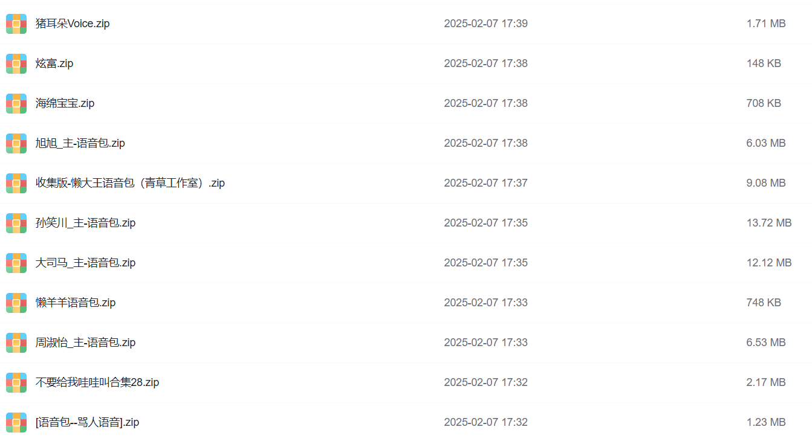
Task: Open 大司马_主-语音包.zip file name
Action: [85, 263]
